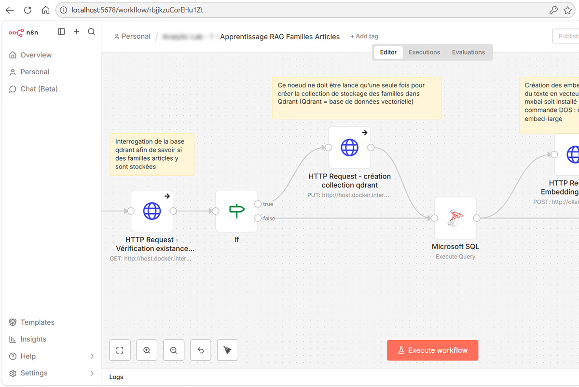Expand the Logs panel
Image resolution: width=579 pixels, height=387 pixels.
click(116, 377)
